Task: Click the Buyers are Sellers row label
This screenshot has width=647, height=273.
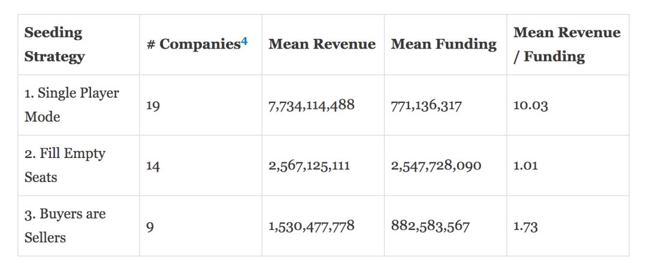Action: pyautogui.click(x=65, y=226)
